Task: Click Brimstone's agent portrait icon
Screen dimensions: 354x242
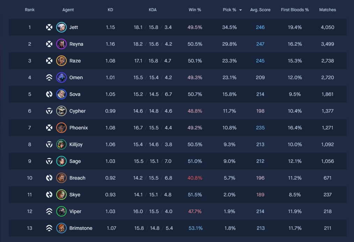Action: pos(61,228)
